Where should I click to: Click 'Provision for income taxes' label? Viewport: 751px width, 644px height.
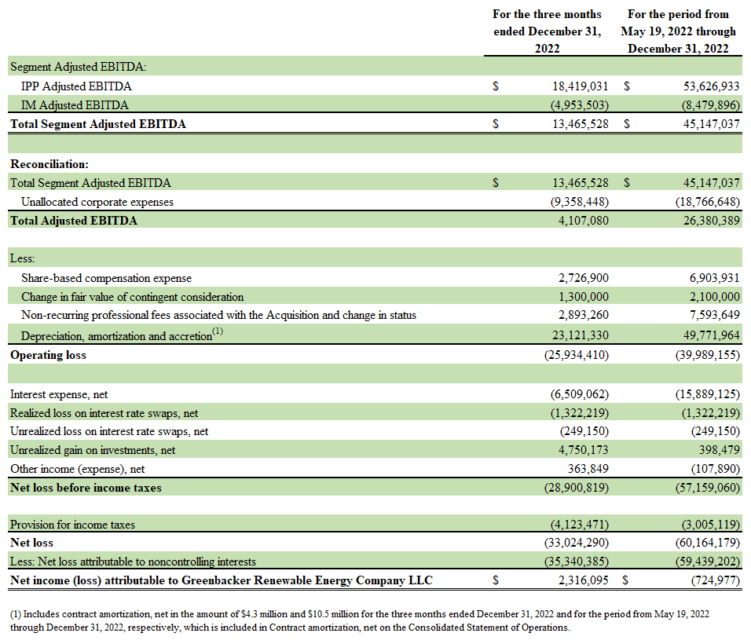73,525
